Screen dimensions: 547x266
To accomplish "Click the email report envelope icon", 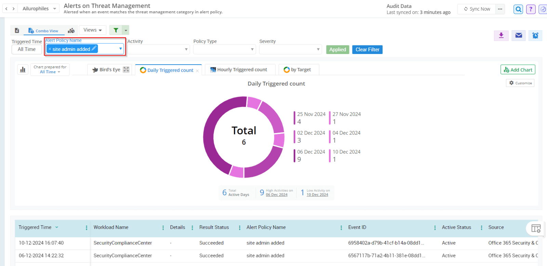I will coord(519,36).
